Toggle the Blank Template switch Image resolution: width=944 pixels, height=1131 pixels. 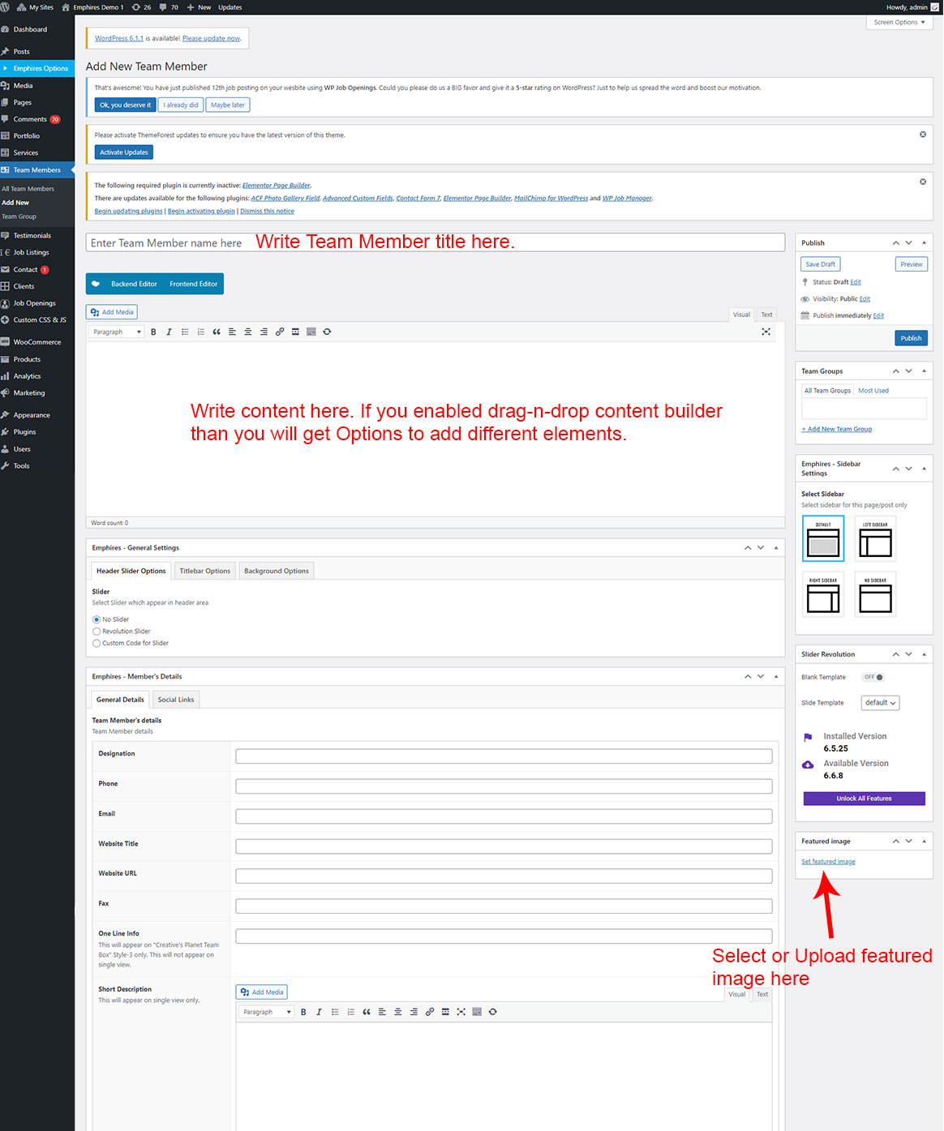873,677
